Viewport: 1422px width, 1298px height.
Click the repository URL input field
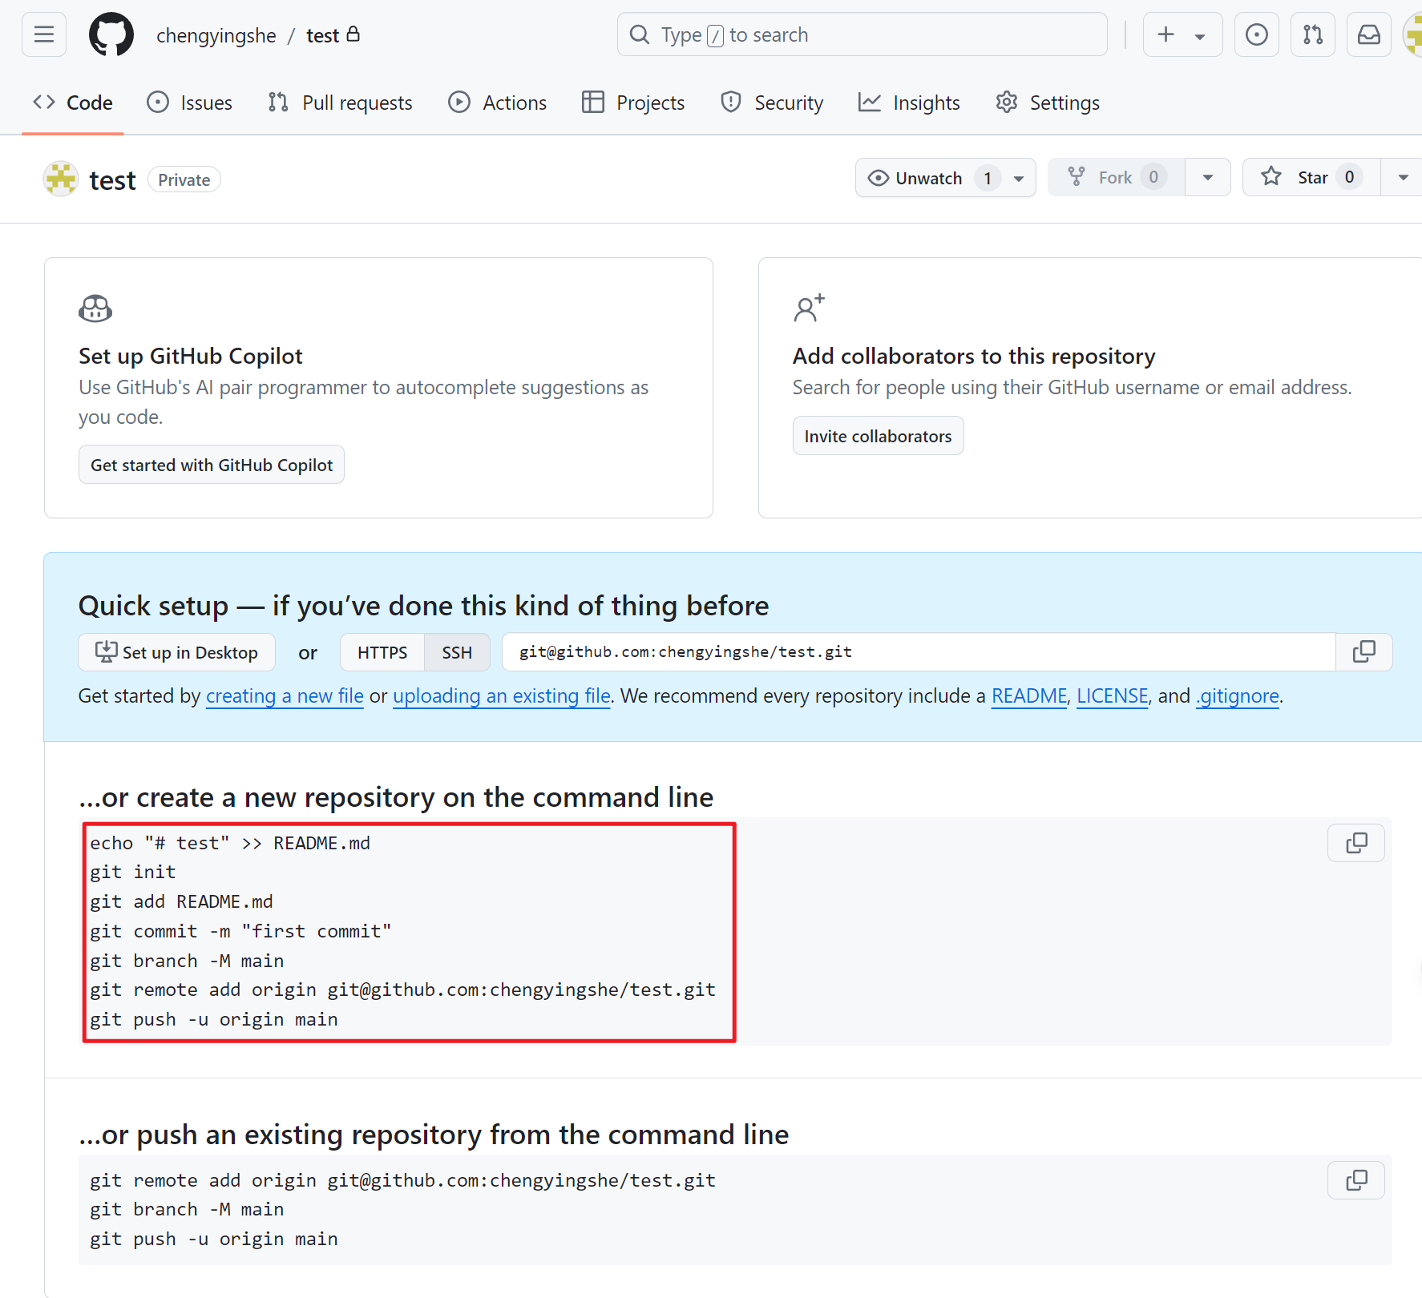[x=919, y=652]
